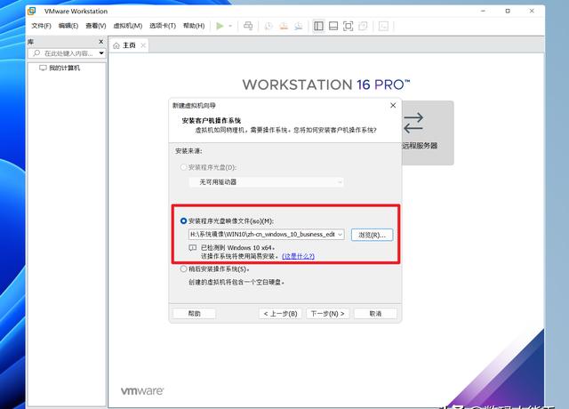Open the snapshot manager icon
The height and width of the screenshot is (409, 569).
[299, 26]
